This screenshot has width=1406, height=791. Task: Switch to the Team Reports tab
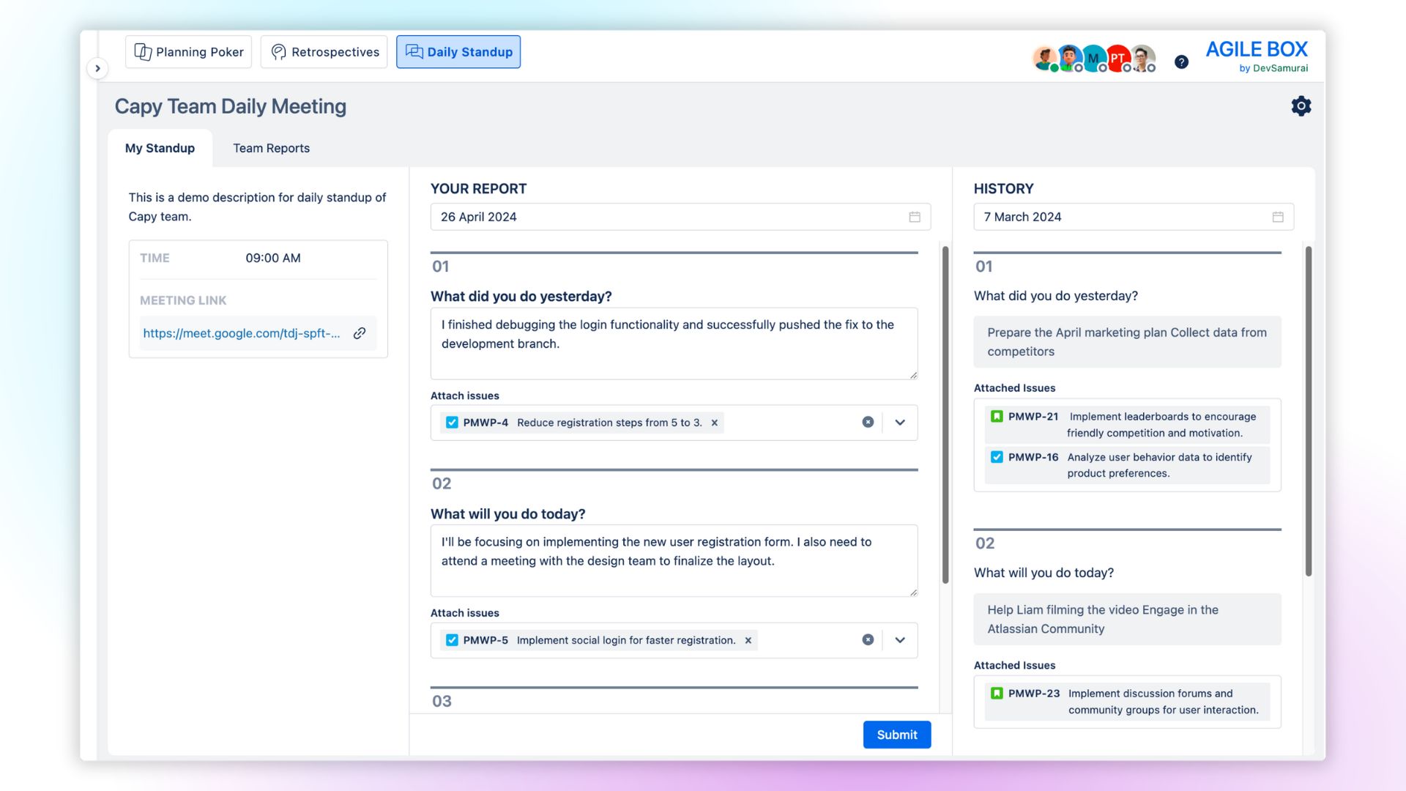click(x=271, y=148)
